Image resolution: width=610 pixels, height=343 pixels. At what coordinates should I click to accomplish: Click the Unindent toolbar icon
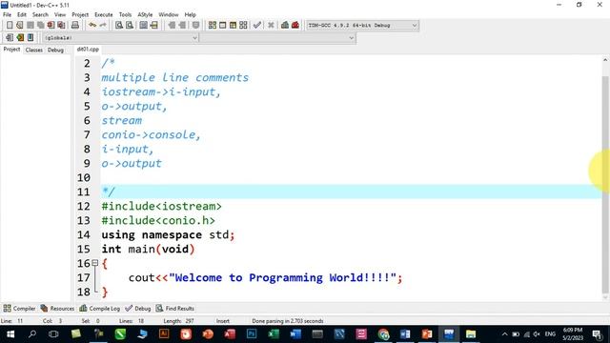point(172,26)
